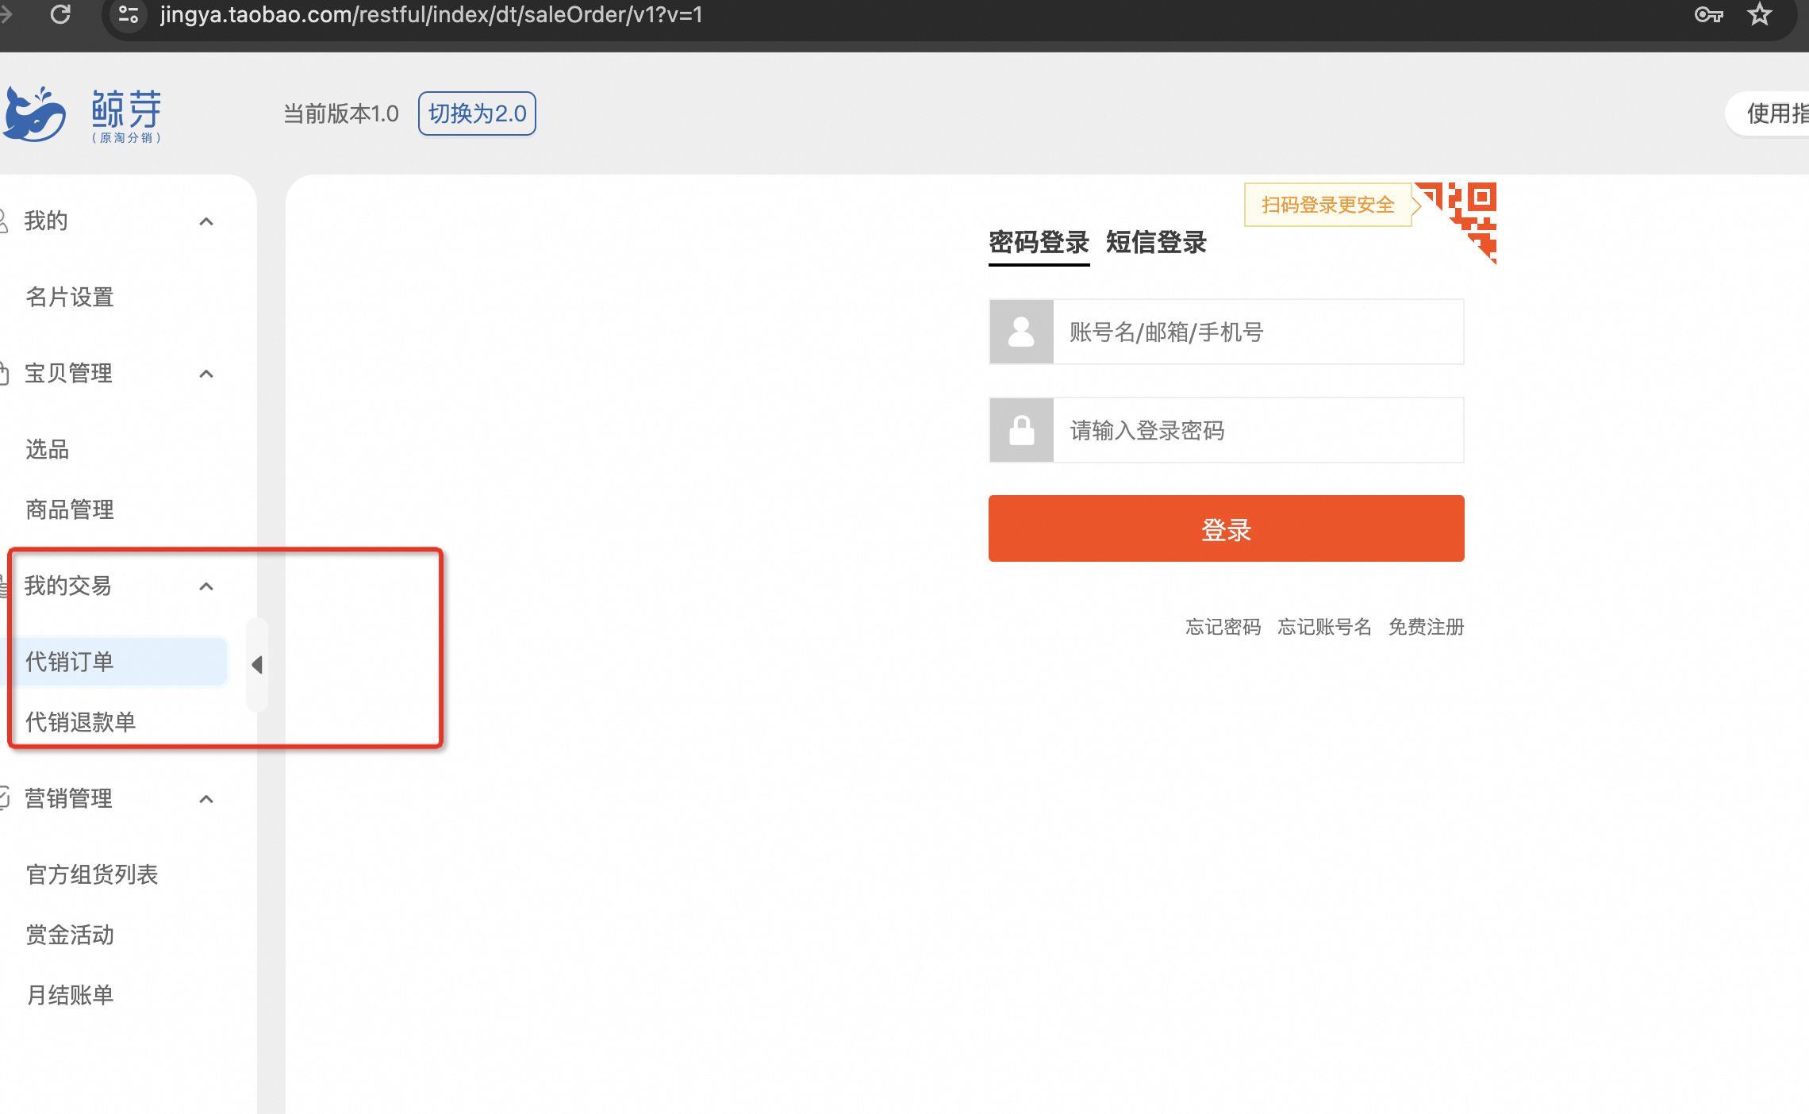Image resolution: width=1809 pixels, height=1114 pixels.
Task: Click the lock icon in password field
Action: (1021, 430)
